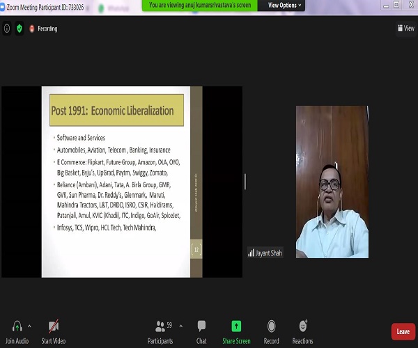Click the divider handle between share and video
Viewport: 418px width, 348px height.
245,182
